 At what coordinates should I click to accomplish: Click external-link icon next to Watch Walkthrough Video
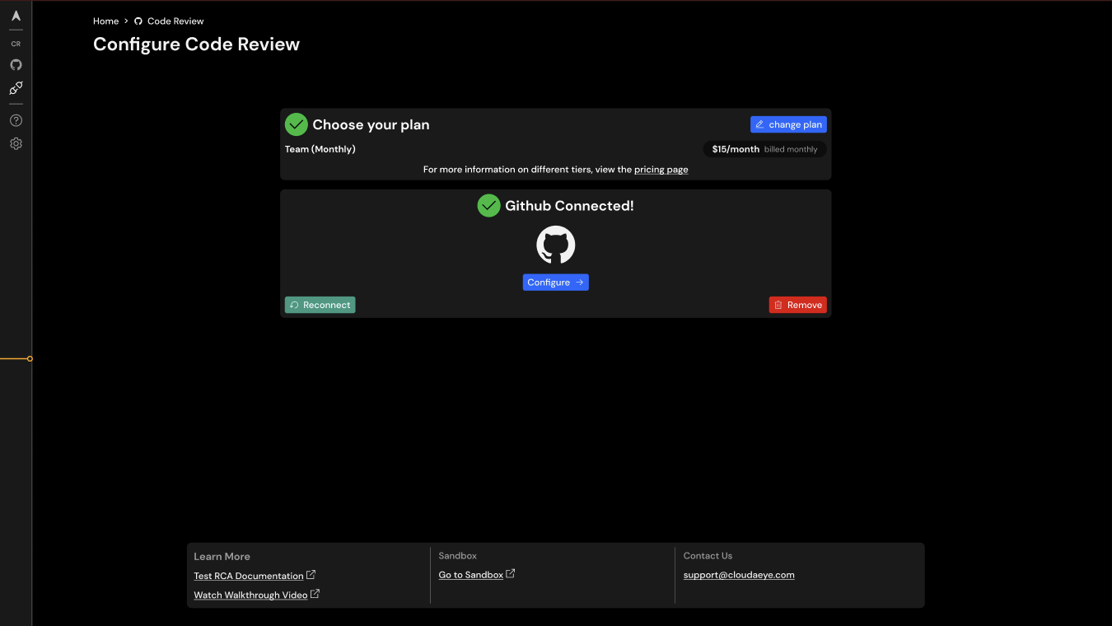[x=315, y=594]
